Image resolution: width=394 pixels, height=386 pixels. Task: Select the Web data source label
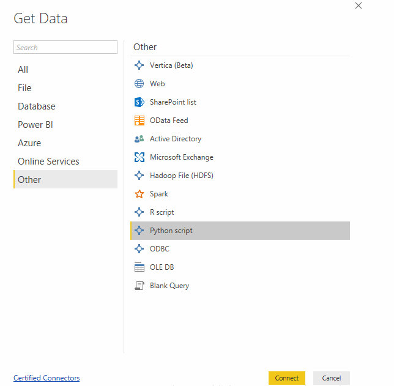pos(157,84)
